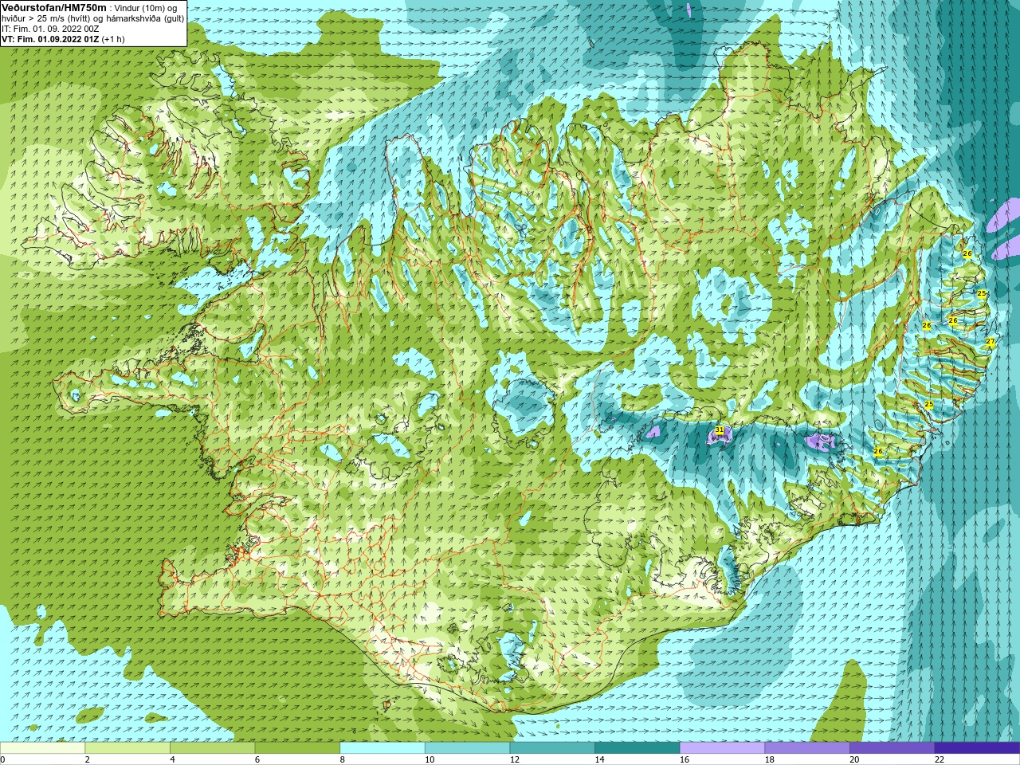
Task: Click the legend tick label 16
Action: coord(685,759)
